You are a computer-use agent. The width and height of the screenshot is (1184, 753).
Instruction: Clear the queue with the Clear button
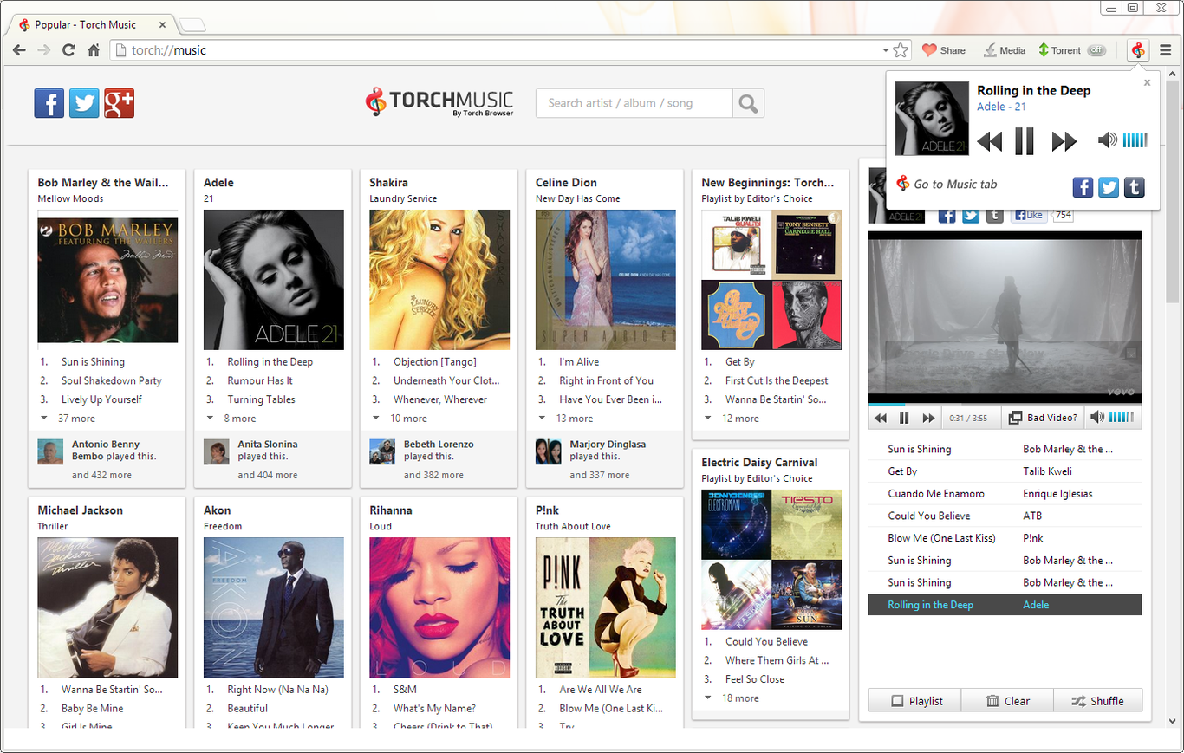tap(1007, 701)
